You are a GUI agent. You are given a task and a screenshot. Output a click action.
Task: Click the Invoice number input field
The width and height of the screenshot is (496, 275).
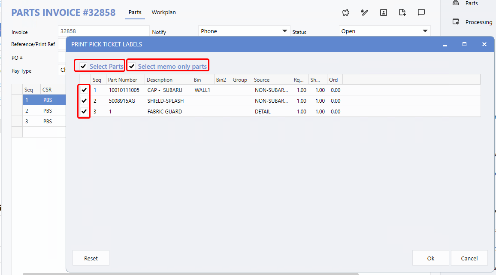pyautogui.click(x=103, y=31)
